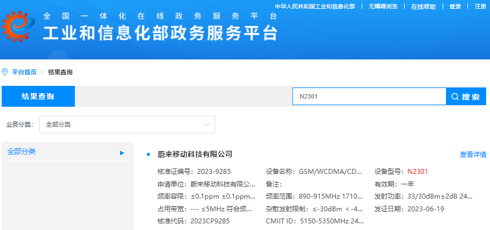
Task: Click the platform gear logo icon
Action: [x=18, y=26]
